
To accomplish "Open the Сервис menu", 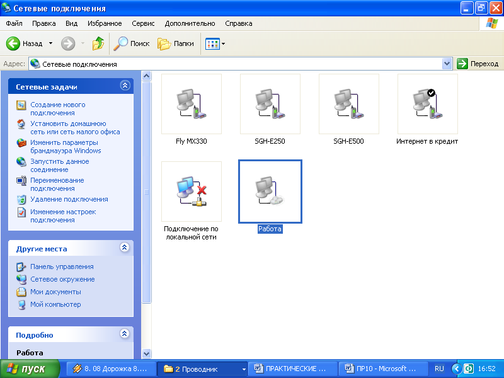I will click(x=143, y=23).
